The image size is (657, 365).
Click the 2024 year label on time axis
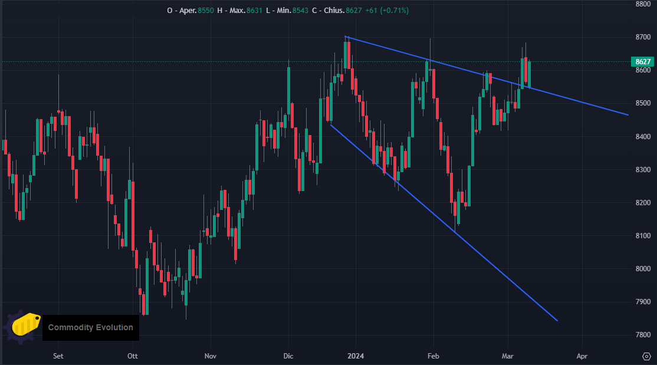point(356,356)
